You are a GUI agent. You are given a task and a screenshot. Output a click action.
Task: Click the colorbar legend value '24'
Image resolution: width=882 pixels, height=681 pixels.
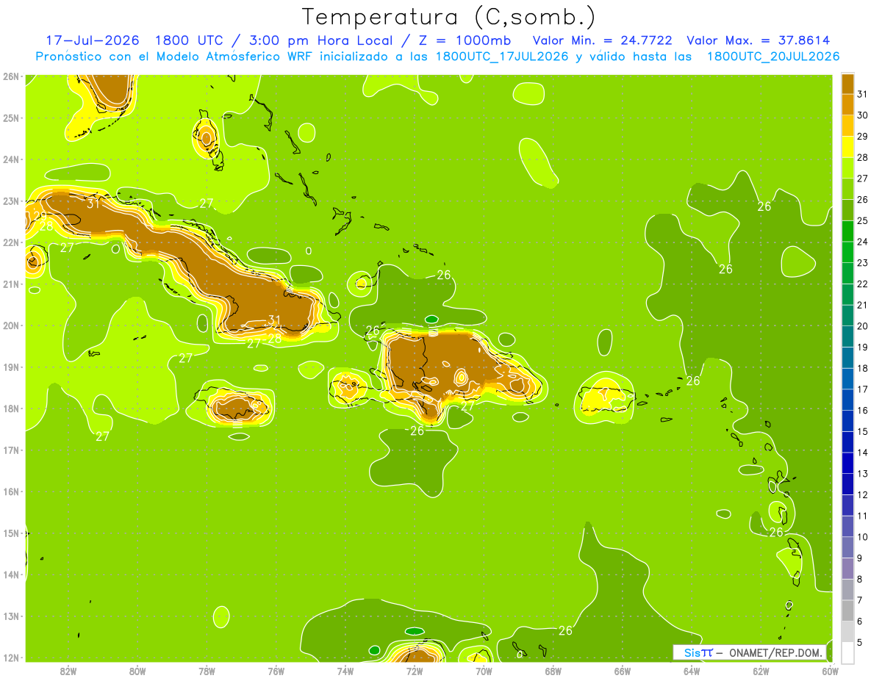(862, 242)
